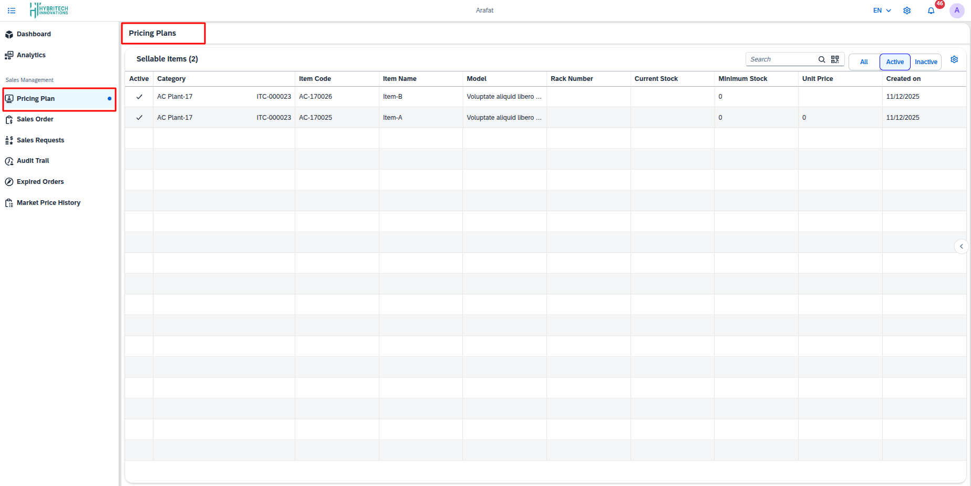The width and height of the screenshot is (971, 486).
Task: Go to Sales Order page
Action: [x=35, y=119]
